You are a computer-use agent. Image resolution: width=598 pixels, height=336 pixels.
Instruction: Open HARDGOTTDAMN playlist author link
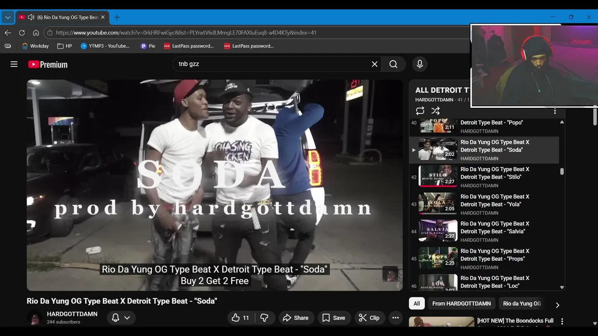coord(434,100)
